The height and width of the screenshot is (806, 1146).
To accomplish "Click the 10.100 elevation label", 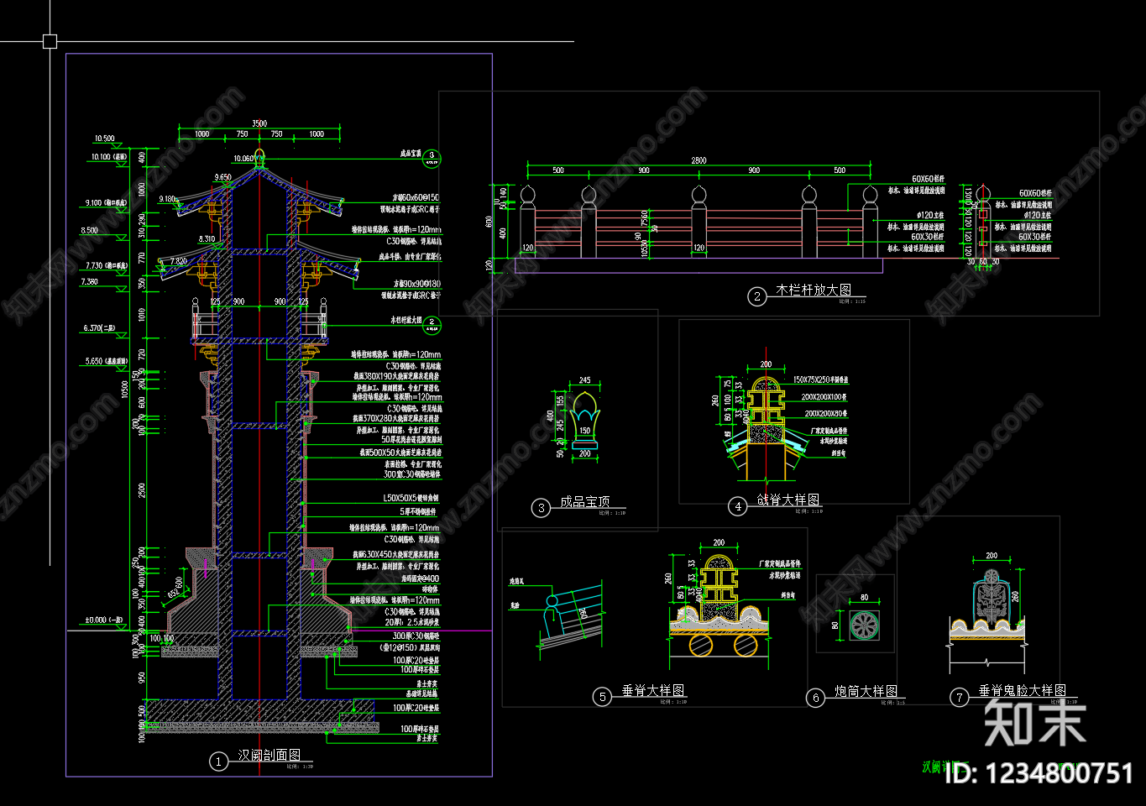I will tap(109, 157).
